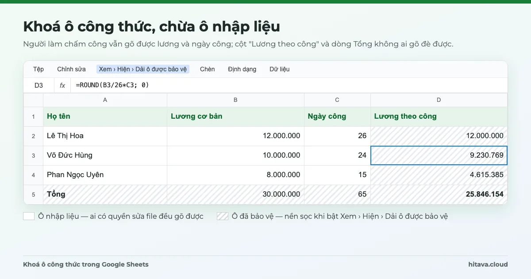The width and height of the screenshot is (531, 279).
Task: Click the select-all corner of the grid
Action: 33,100
